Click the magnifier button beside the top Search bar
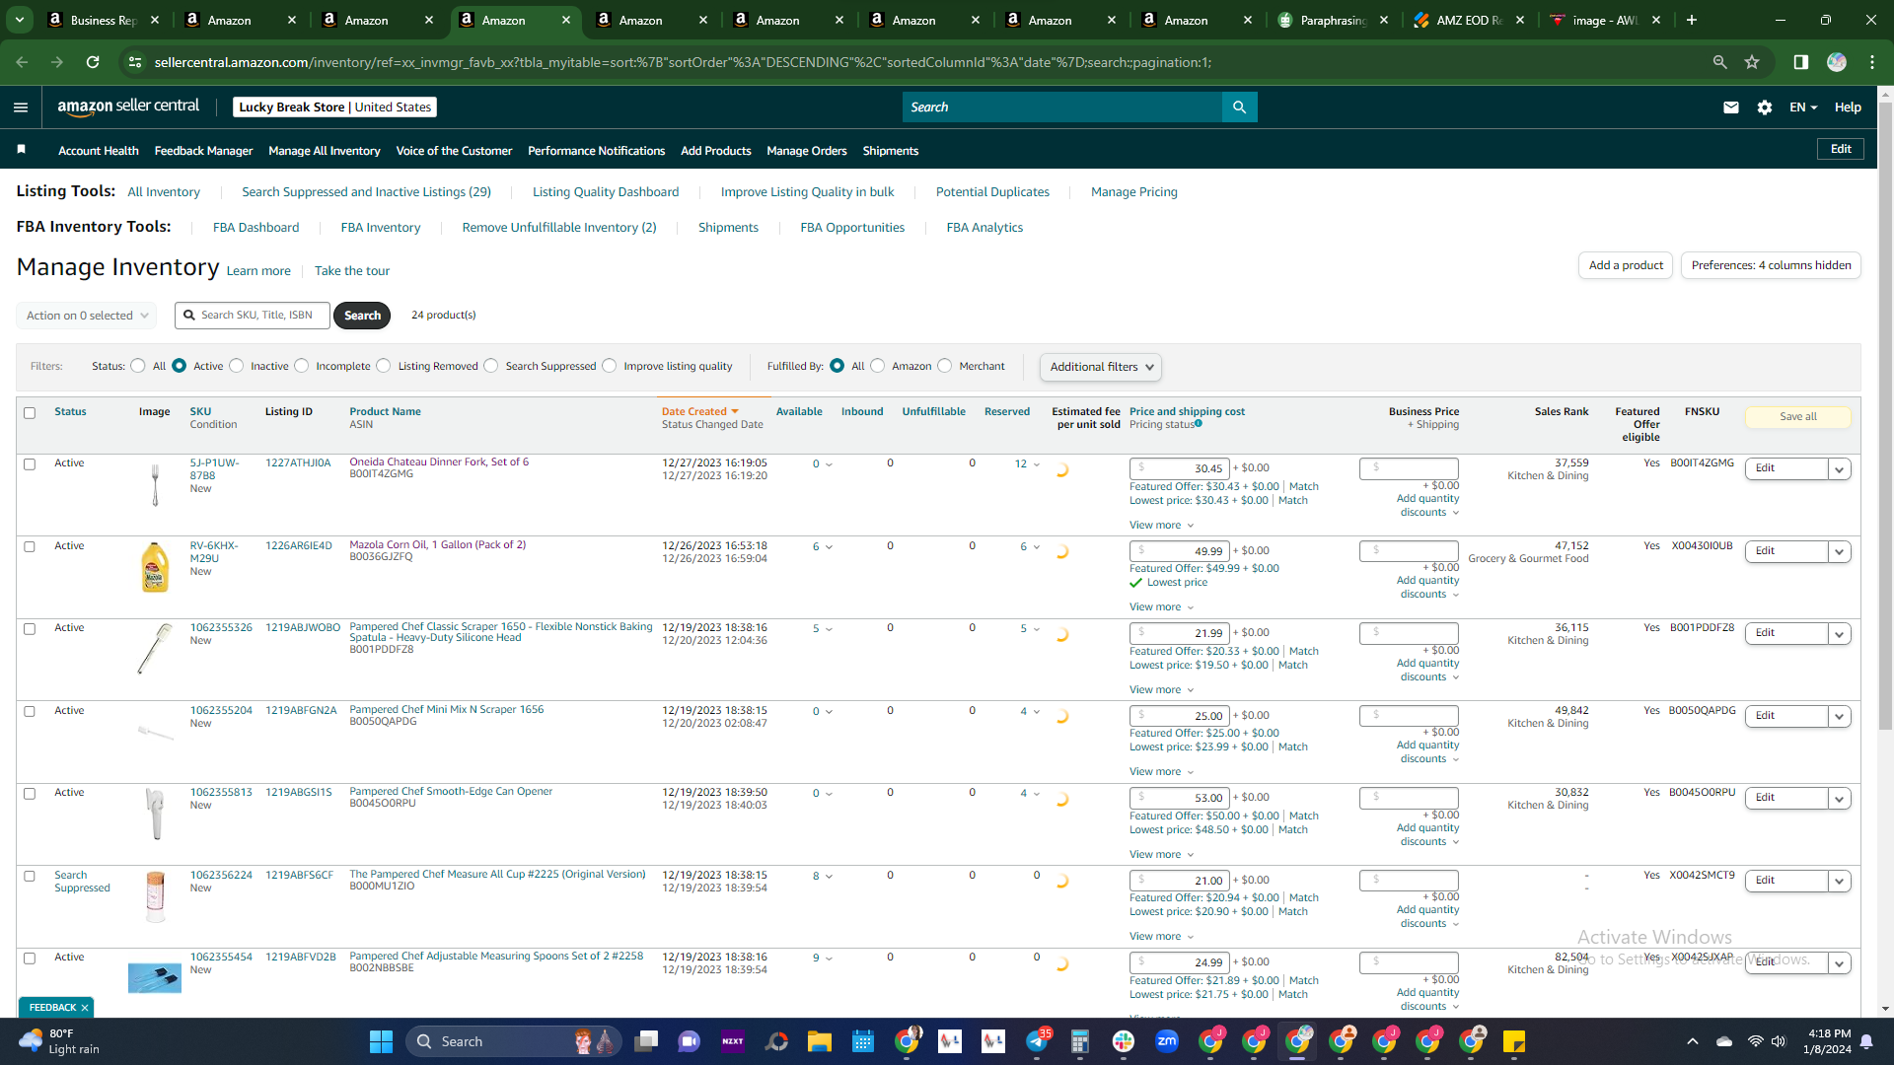This screenshot has height=1065, width=1894. pos(1240,107)
